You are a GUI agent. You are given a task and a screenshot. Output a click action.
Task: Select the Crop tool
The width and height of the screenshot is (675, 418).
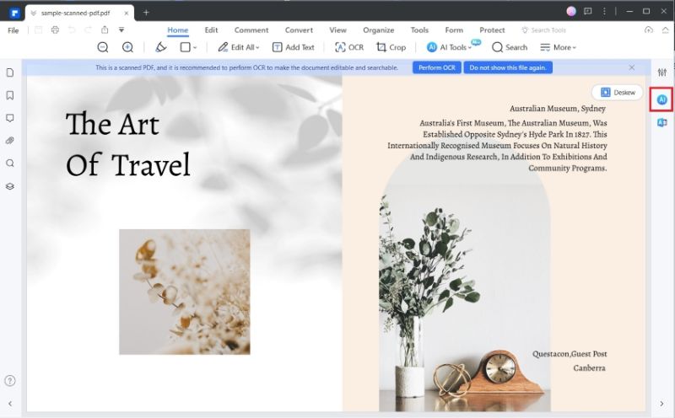tap(391, 47)
